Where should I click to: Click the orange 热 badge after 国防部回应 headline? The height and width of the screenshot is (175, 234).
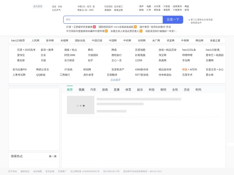click(x=135, y=27)
